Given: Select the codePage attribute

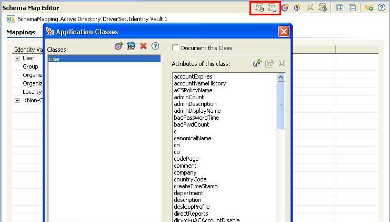Looking at the screenshot, I should 186,159.
